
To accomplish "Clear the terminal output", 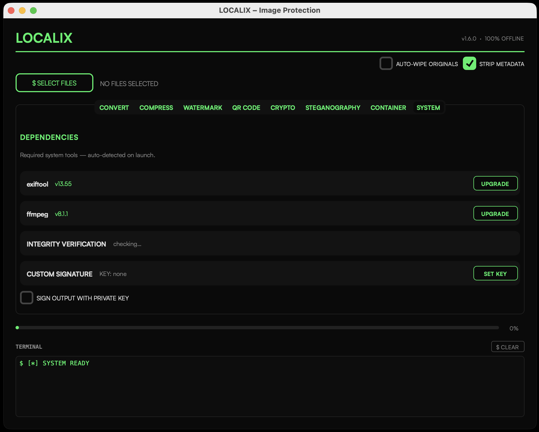I will tap(508, 347).
